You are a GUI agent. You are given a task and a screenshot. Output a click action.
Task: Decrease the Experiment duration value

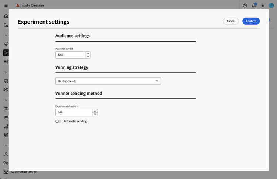tap(95, 114)
